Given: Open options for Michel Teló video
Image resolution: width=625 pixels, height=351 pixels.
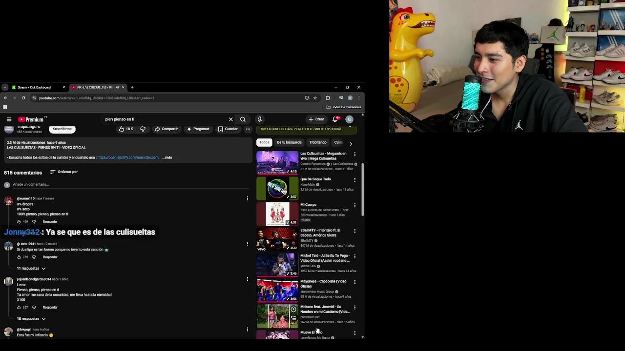Looking at the screenshot, I should click(355, 256).
